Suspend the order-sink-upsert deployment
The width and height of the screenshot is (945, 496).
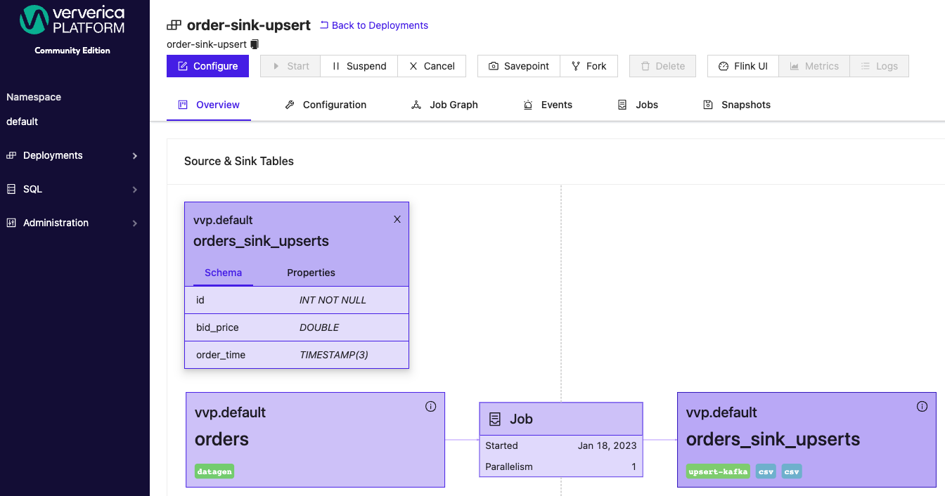(361, 65)
